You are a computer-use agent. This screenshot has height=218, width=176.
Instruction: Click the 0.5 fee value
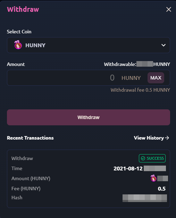(x=162, y=188)
